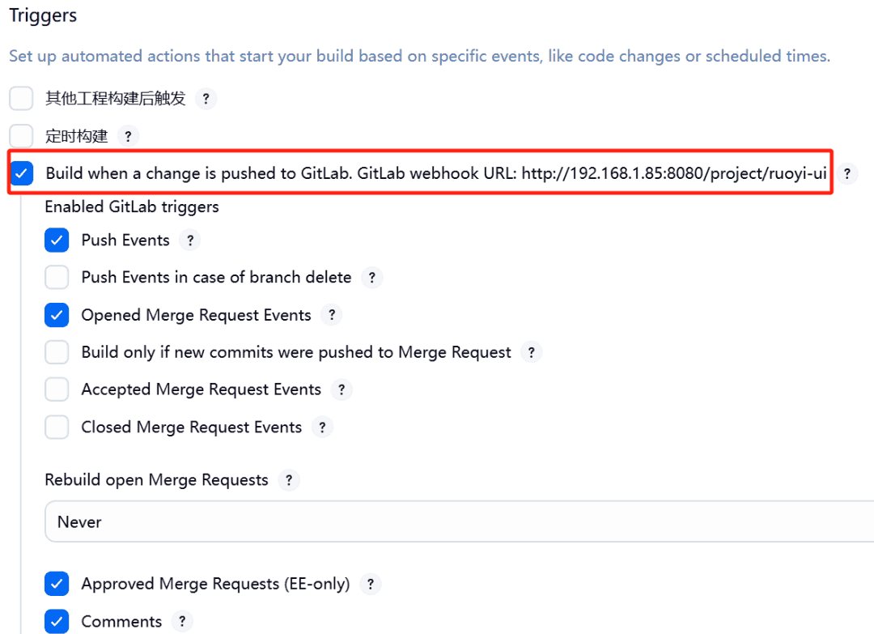This screenshot has width=874, height=634.
Task: Open help for Approved Merge Requests (EE-only)
Action: point(370,584)
